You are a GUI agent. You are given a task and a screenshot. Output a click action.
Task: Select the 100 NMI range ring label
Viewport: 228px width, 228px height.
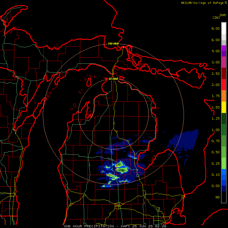[x=113, y=44]
